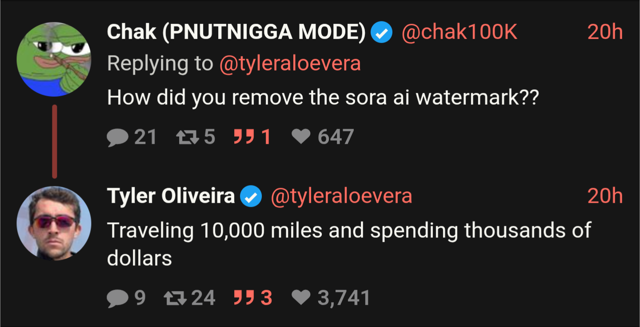
Task: Click Chak's verified badge
Action: (x=382, y=33)
